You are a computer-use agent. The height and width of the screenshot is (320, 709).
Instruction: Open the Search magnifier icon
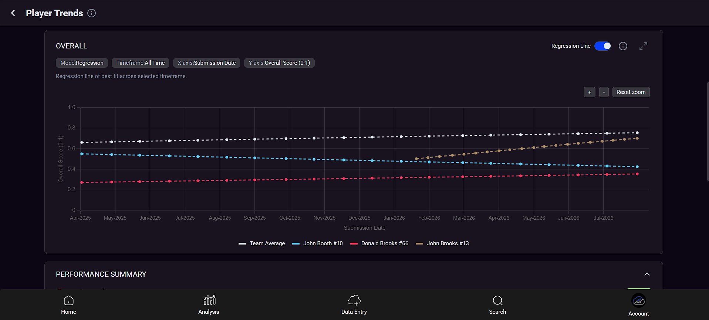click(x=497, y=300)
